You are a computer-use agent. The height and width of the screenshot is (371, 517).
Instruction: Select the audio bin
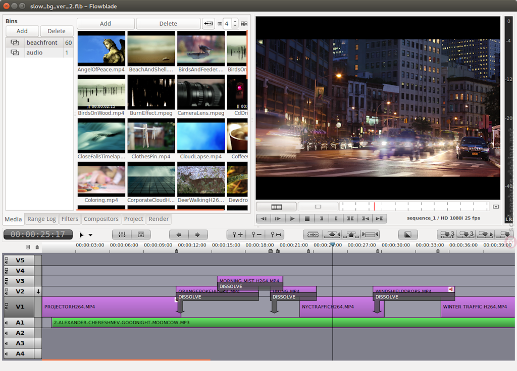point(39,52)
